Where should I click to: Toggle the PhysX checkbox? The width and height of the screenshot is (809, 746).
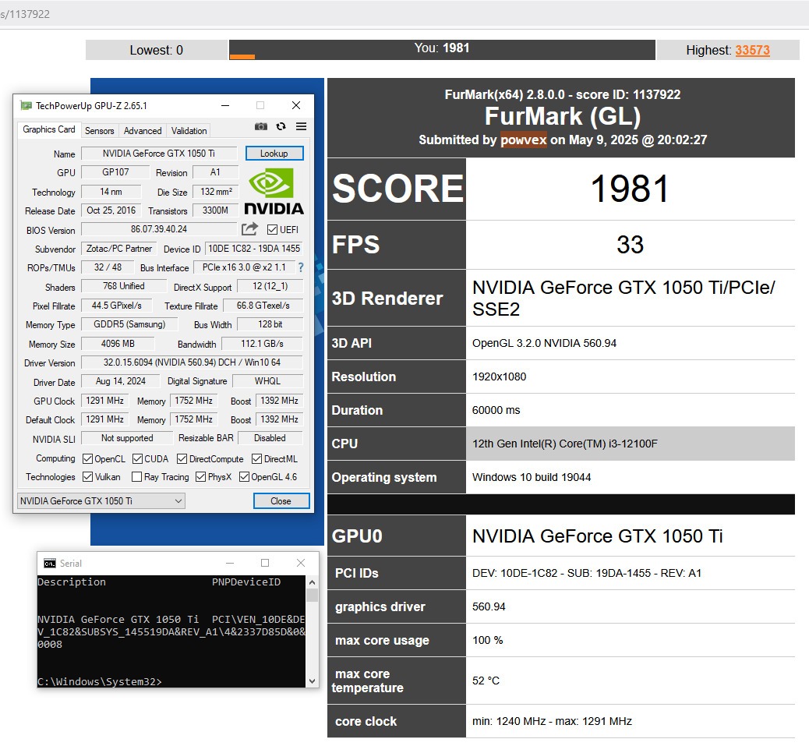(201, 477)
